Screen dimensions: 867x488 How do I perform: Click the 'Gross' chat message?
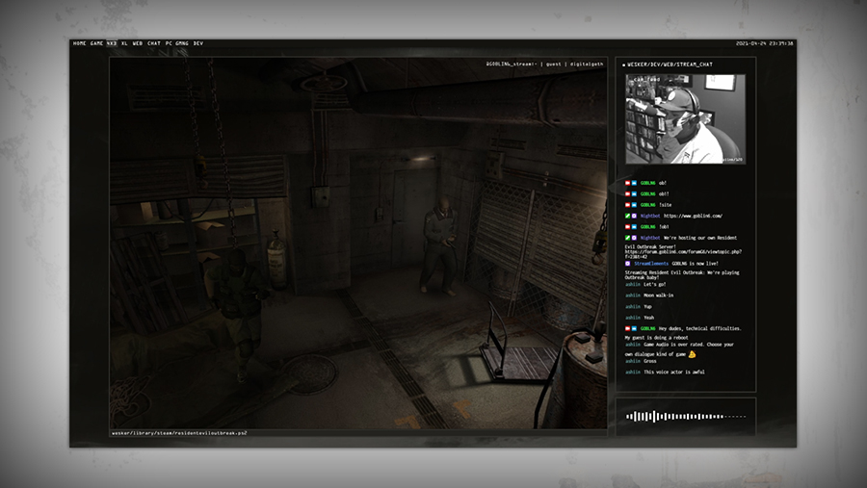click(650, 362)
